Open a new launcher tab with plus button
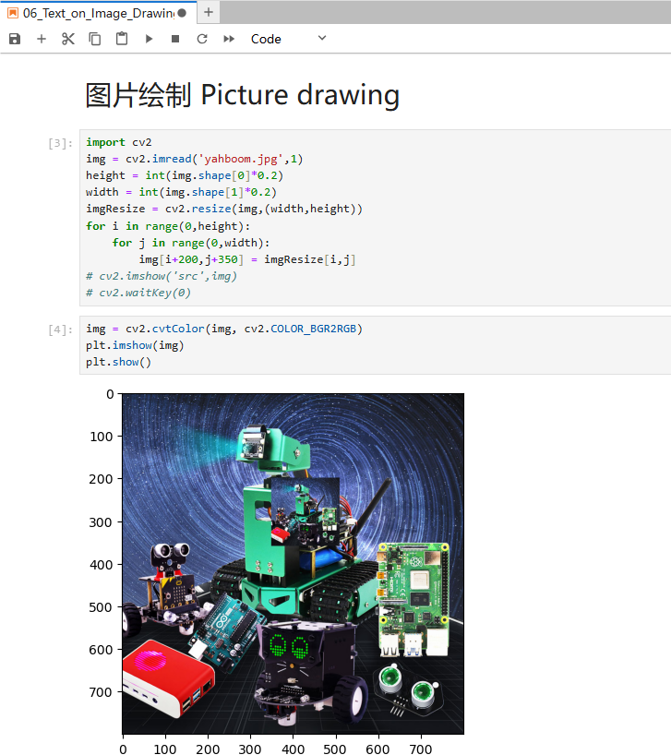Image resolution: width=671 pixels, height=755 pixels. 209,13
